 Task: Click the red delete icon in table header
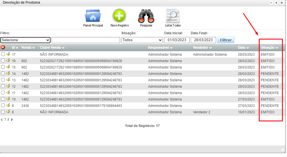3,47
